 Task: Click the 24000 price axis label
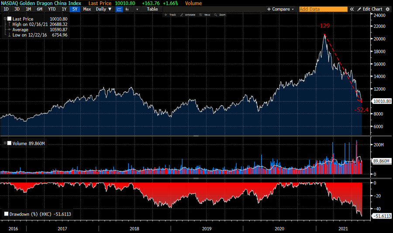tap(379, 15)
